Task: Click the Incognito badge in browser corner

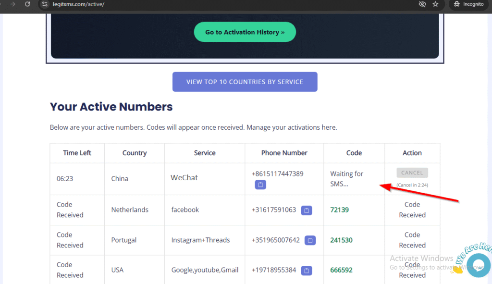Action: pos(468,4)
